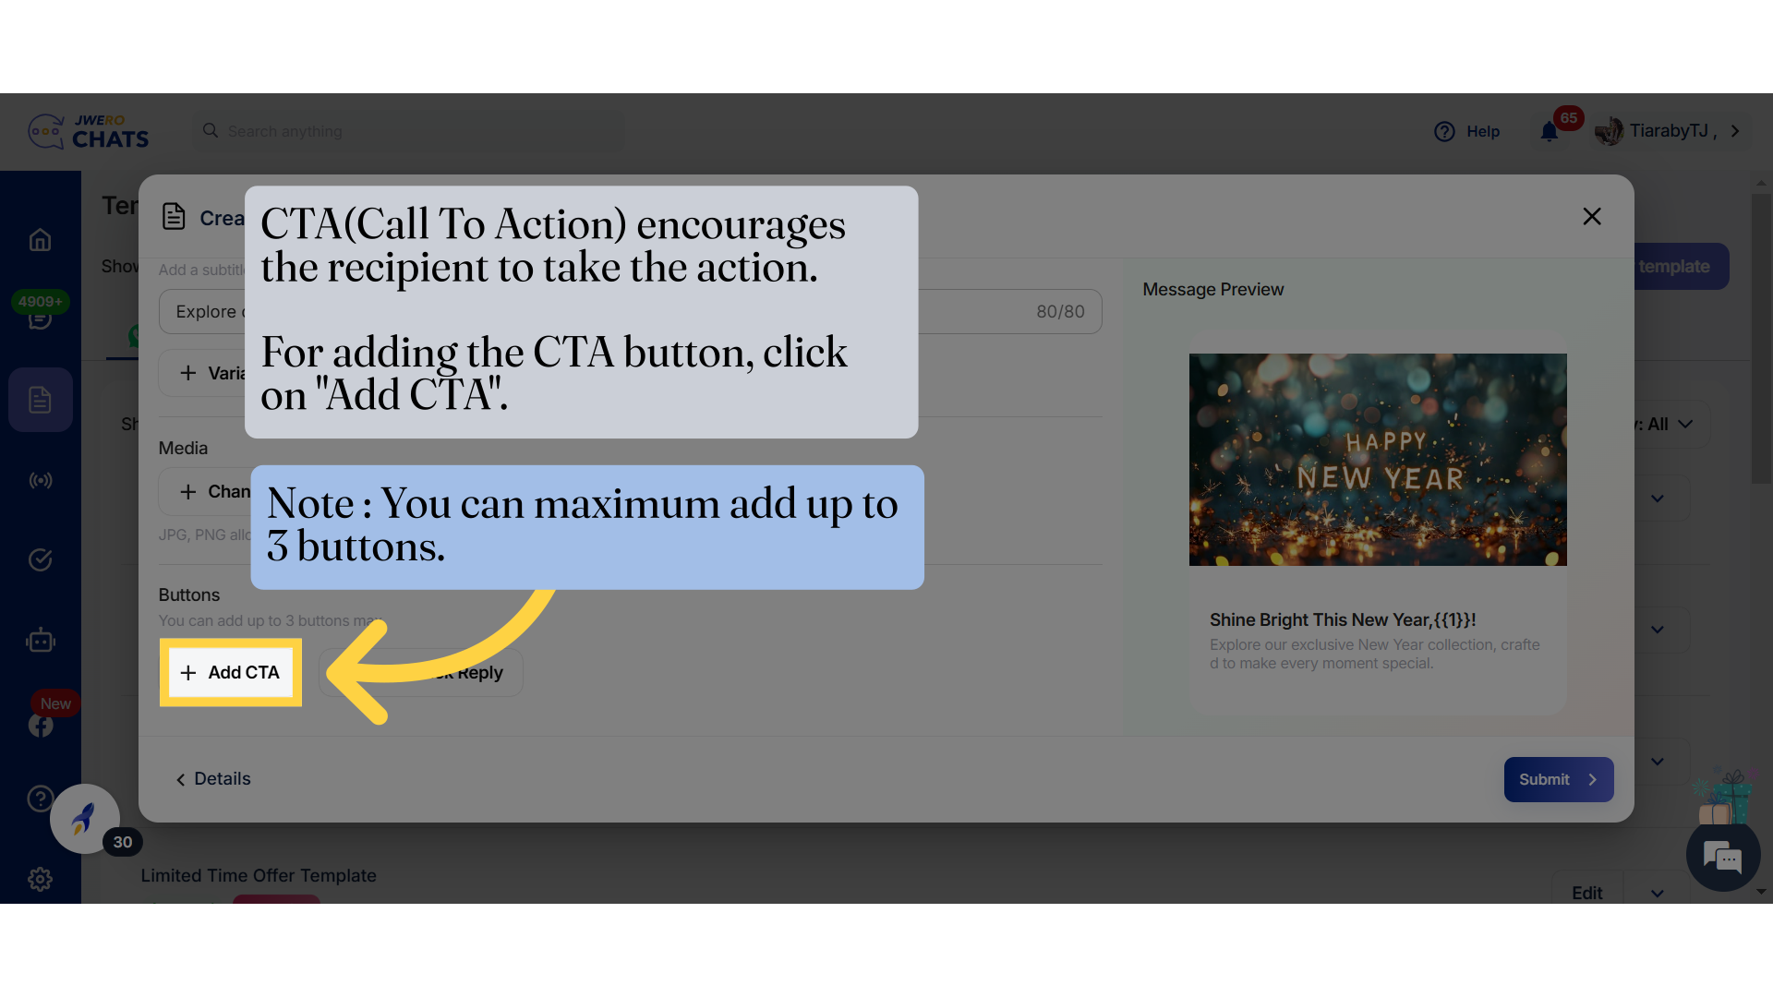This screenshot has width=1773, height=997.
Task: Click the rocket launcher icon with 30
Action: (x=84, y=818)
